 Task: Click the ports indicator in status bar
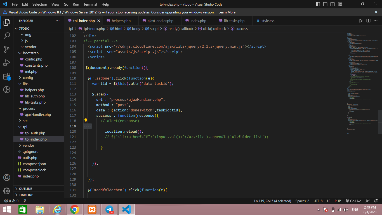(25, 201)
